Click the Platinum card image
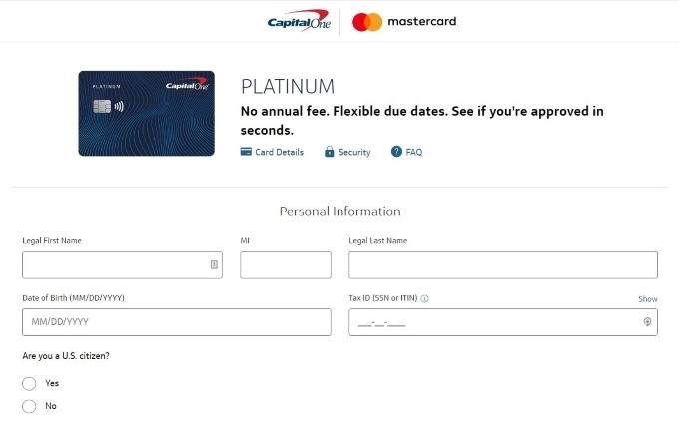The height and width of the screenshot is (423, 679). tap(147, 114)
